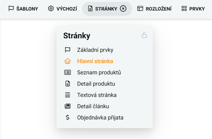Click the layout icon beside Rozložení

point(140,9)
